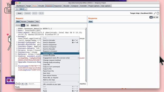Select the tabbed layout icon in Response
Image resolution: width=164 pixels, height=92 pixels.
pos(157,17)
